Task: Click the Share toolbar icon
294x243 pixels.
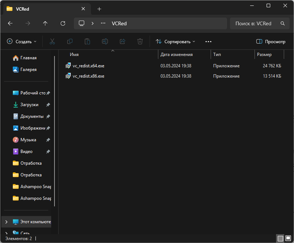Action: 122,42
